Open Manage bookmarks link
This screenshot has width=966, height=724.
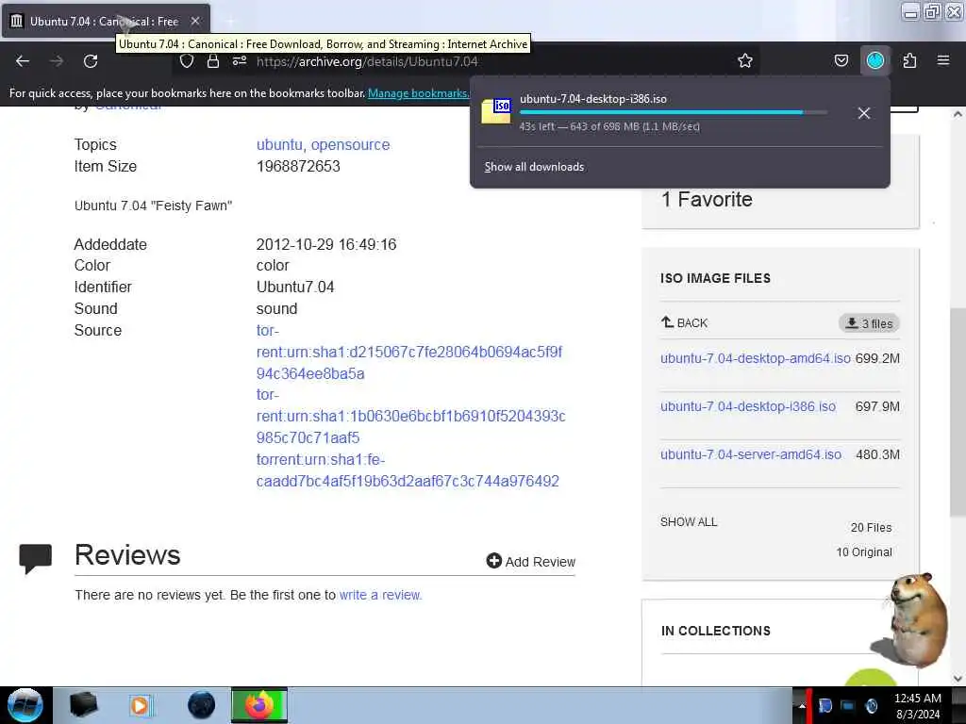(x=418, y=93)
